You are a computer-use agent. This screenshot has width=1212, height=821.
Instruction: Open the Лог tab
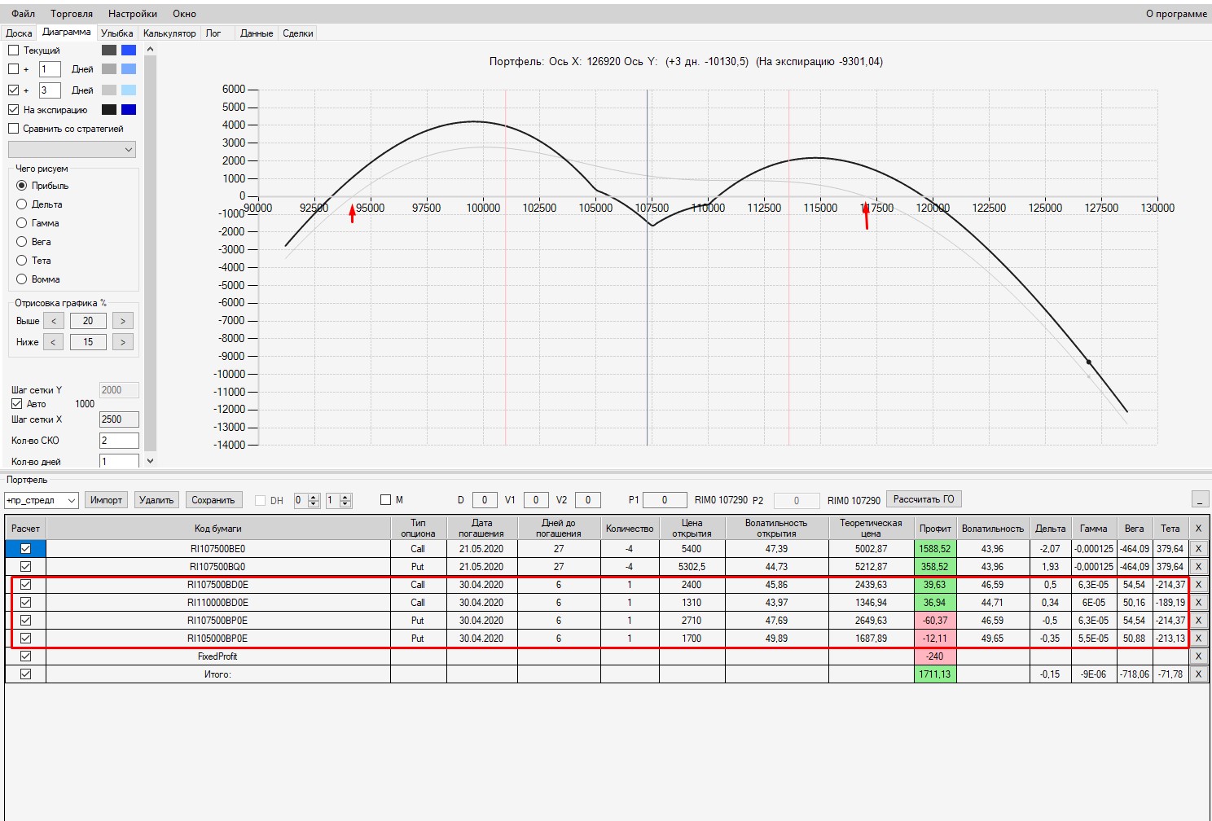[213, 33]
